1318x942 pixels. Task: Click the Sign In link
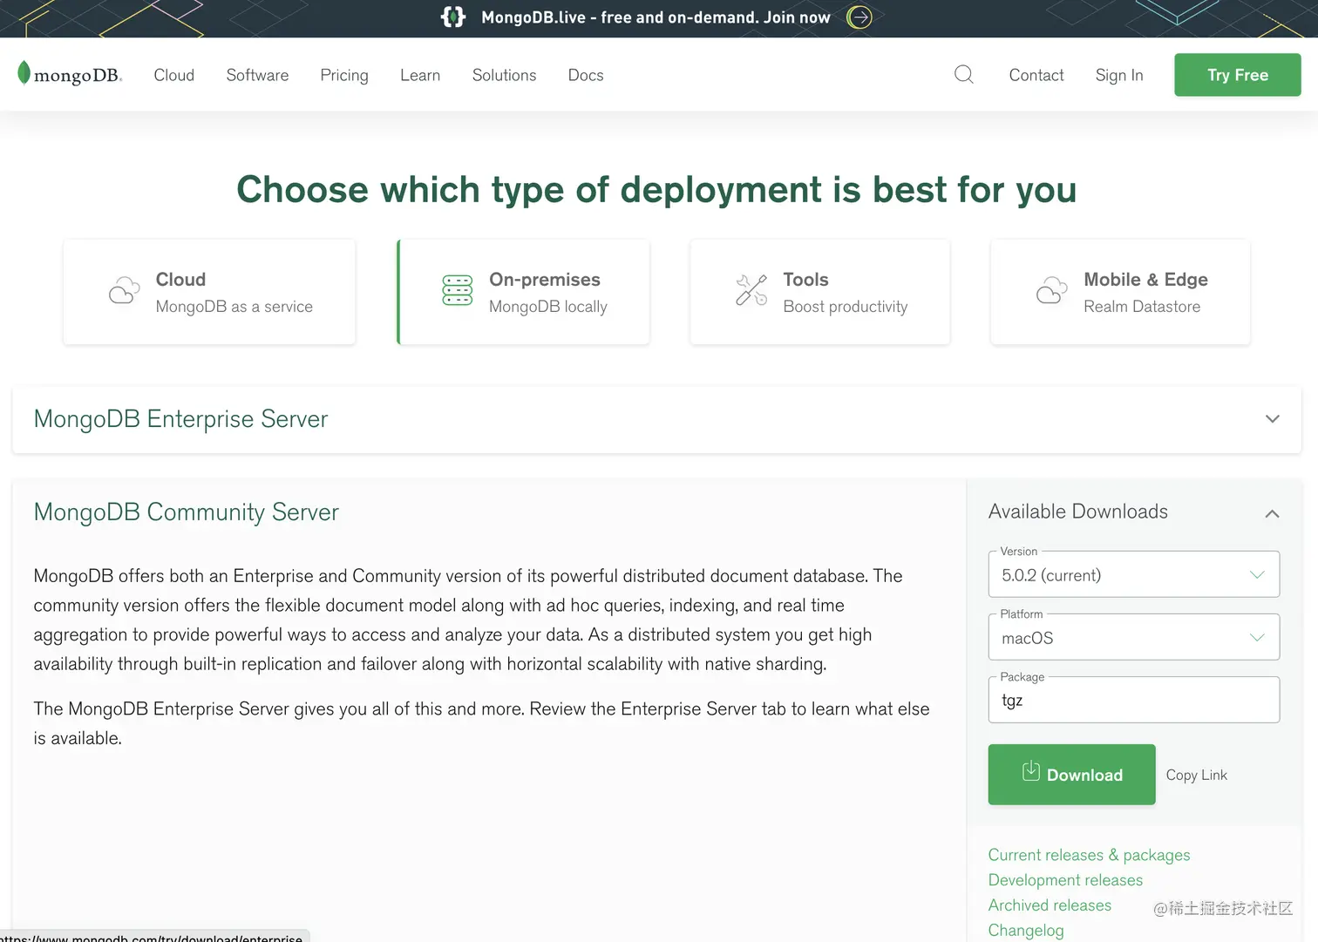[1119, 75]
